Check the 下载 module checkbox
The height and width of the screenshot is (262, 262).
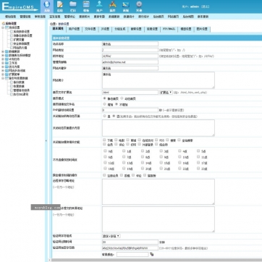[104, 140]
